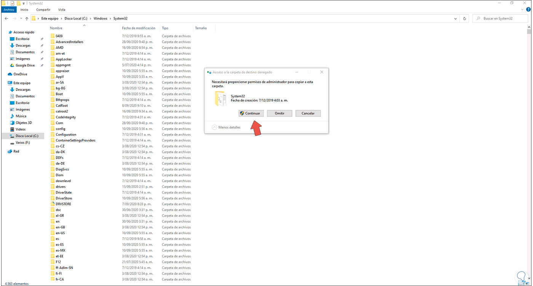Go up one level with the Up arrow
533x286 pixels.
pyautogui.click(x=27, y=18)
